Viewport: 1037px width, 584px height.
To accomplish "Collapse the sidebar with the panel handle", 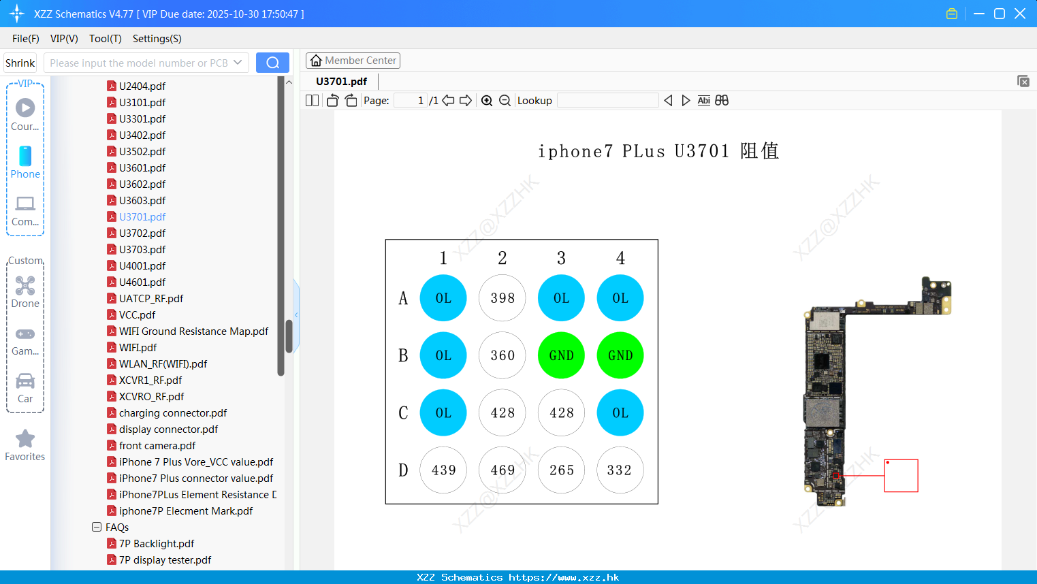I will [x=296, y=315].
